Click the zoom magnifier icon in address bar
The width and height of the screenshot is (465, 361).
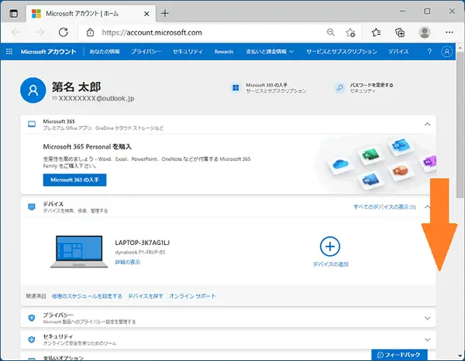tap(331, 32)
